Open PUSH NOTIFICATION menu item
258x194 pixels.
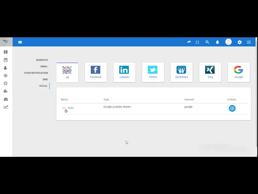click(36, 73)
